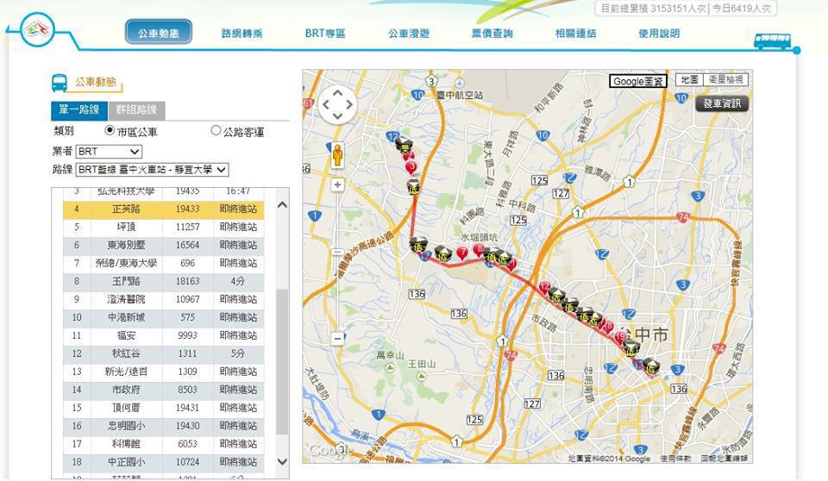This screenshot has width=828, height=481.
Task: Switch map to 衛星檢視 satellite view
Action: 725,79
